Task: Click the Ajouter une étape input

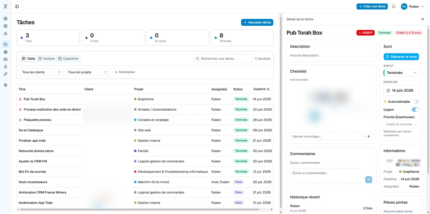Action: [x=327, y=136]
